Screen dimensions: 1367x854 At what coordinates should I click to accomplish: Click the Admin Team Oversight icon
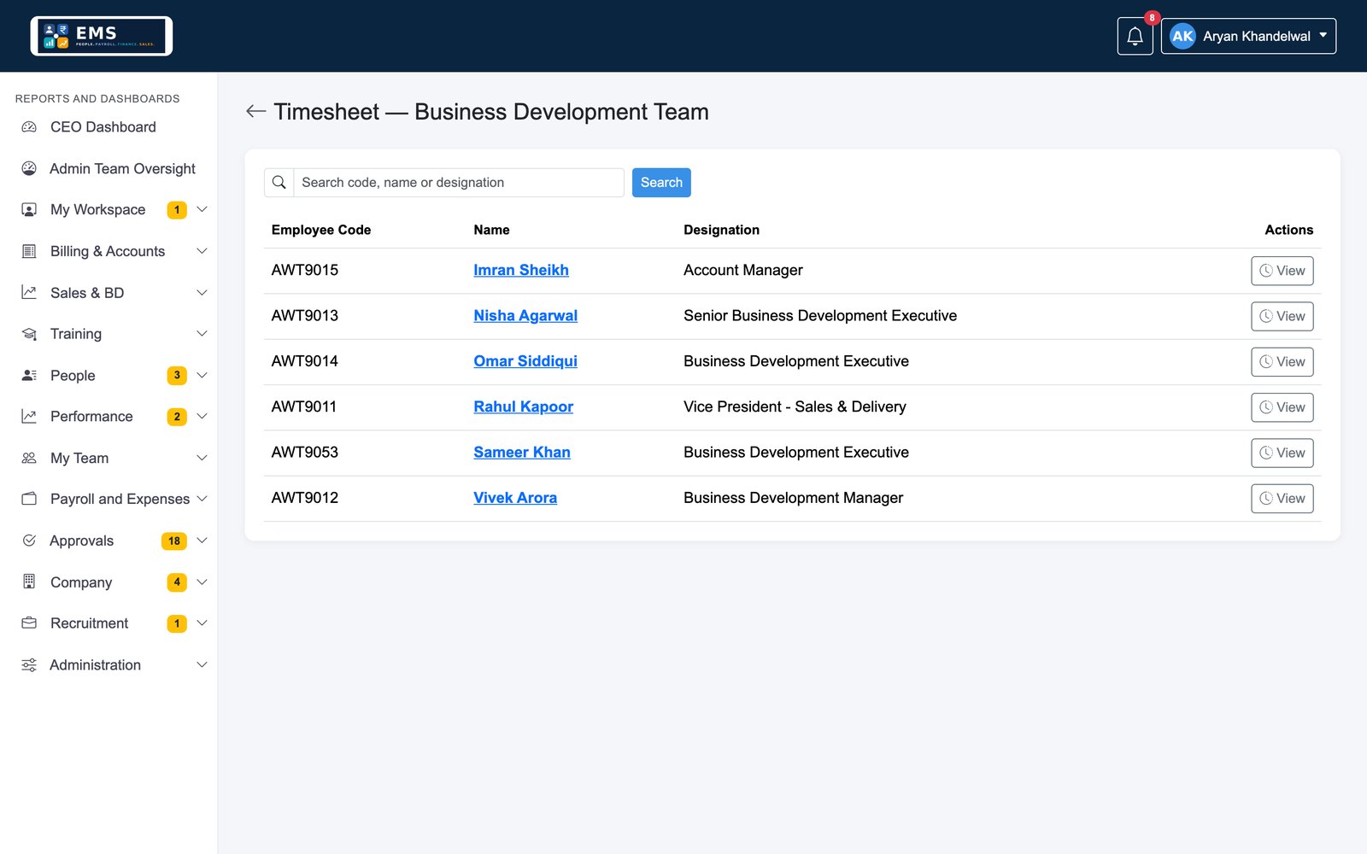point(29,168)
